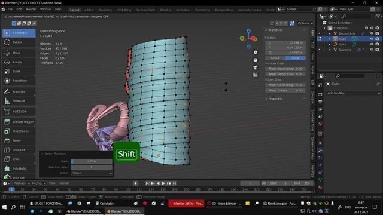Image resolution: width=383 pixels, height=215 pixels.
Task: Open the Action Select dropdown
Action: tap(92, 173)
